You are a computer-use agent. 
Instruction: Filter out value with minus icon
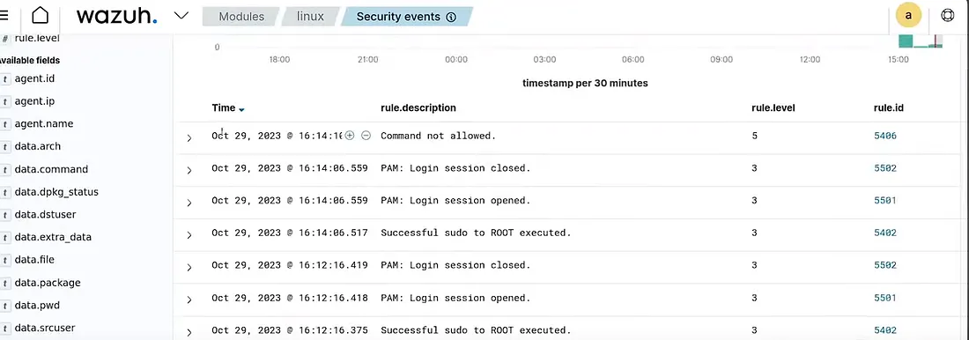click(x=366, y=136)
